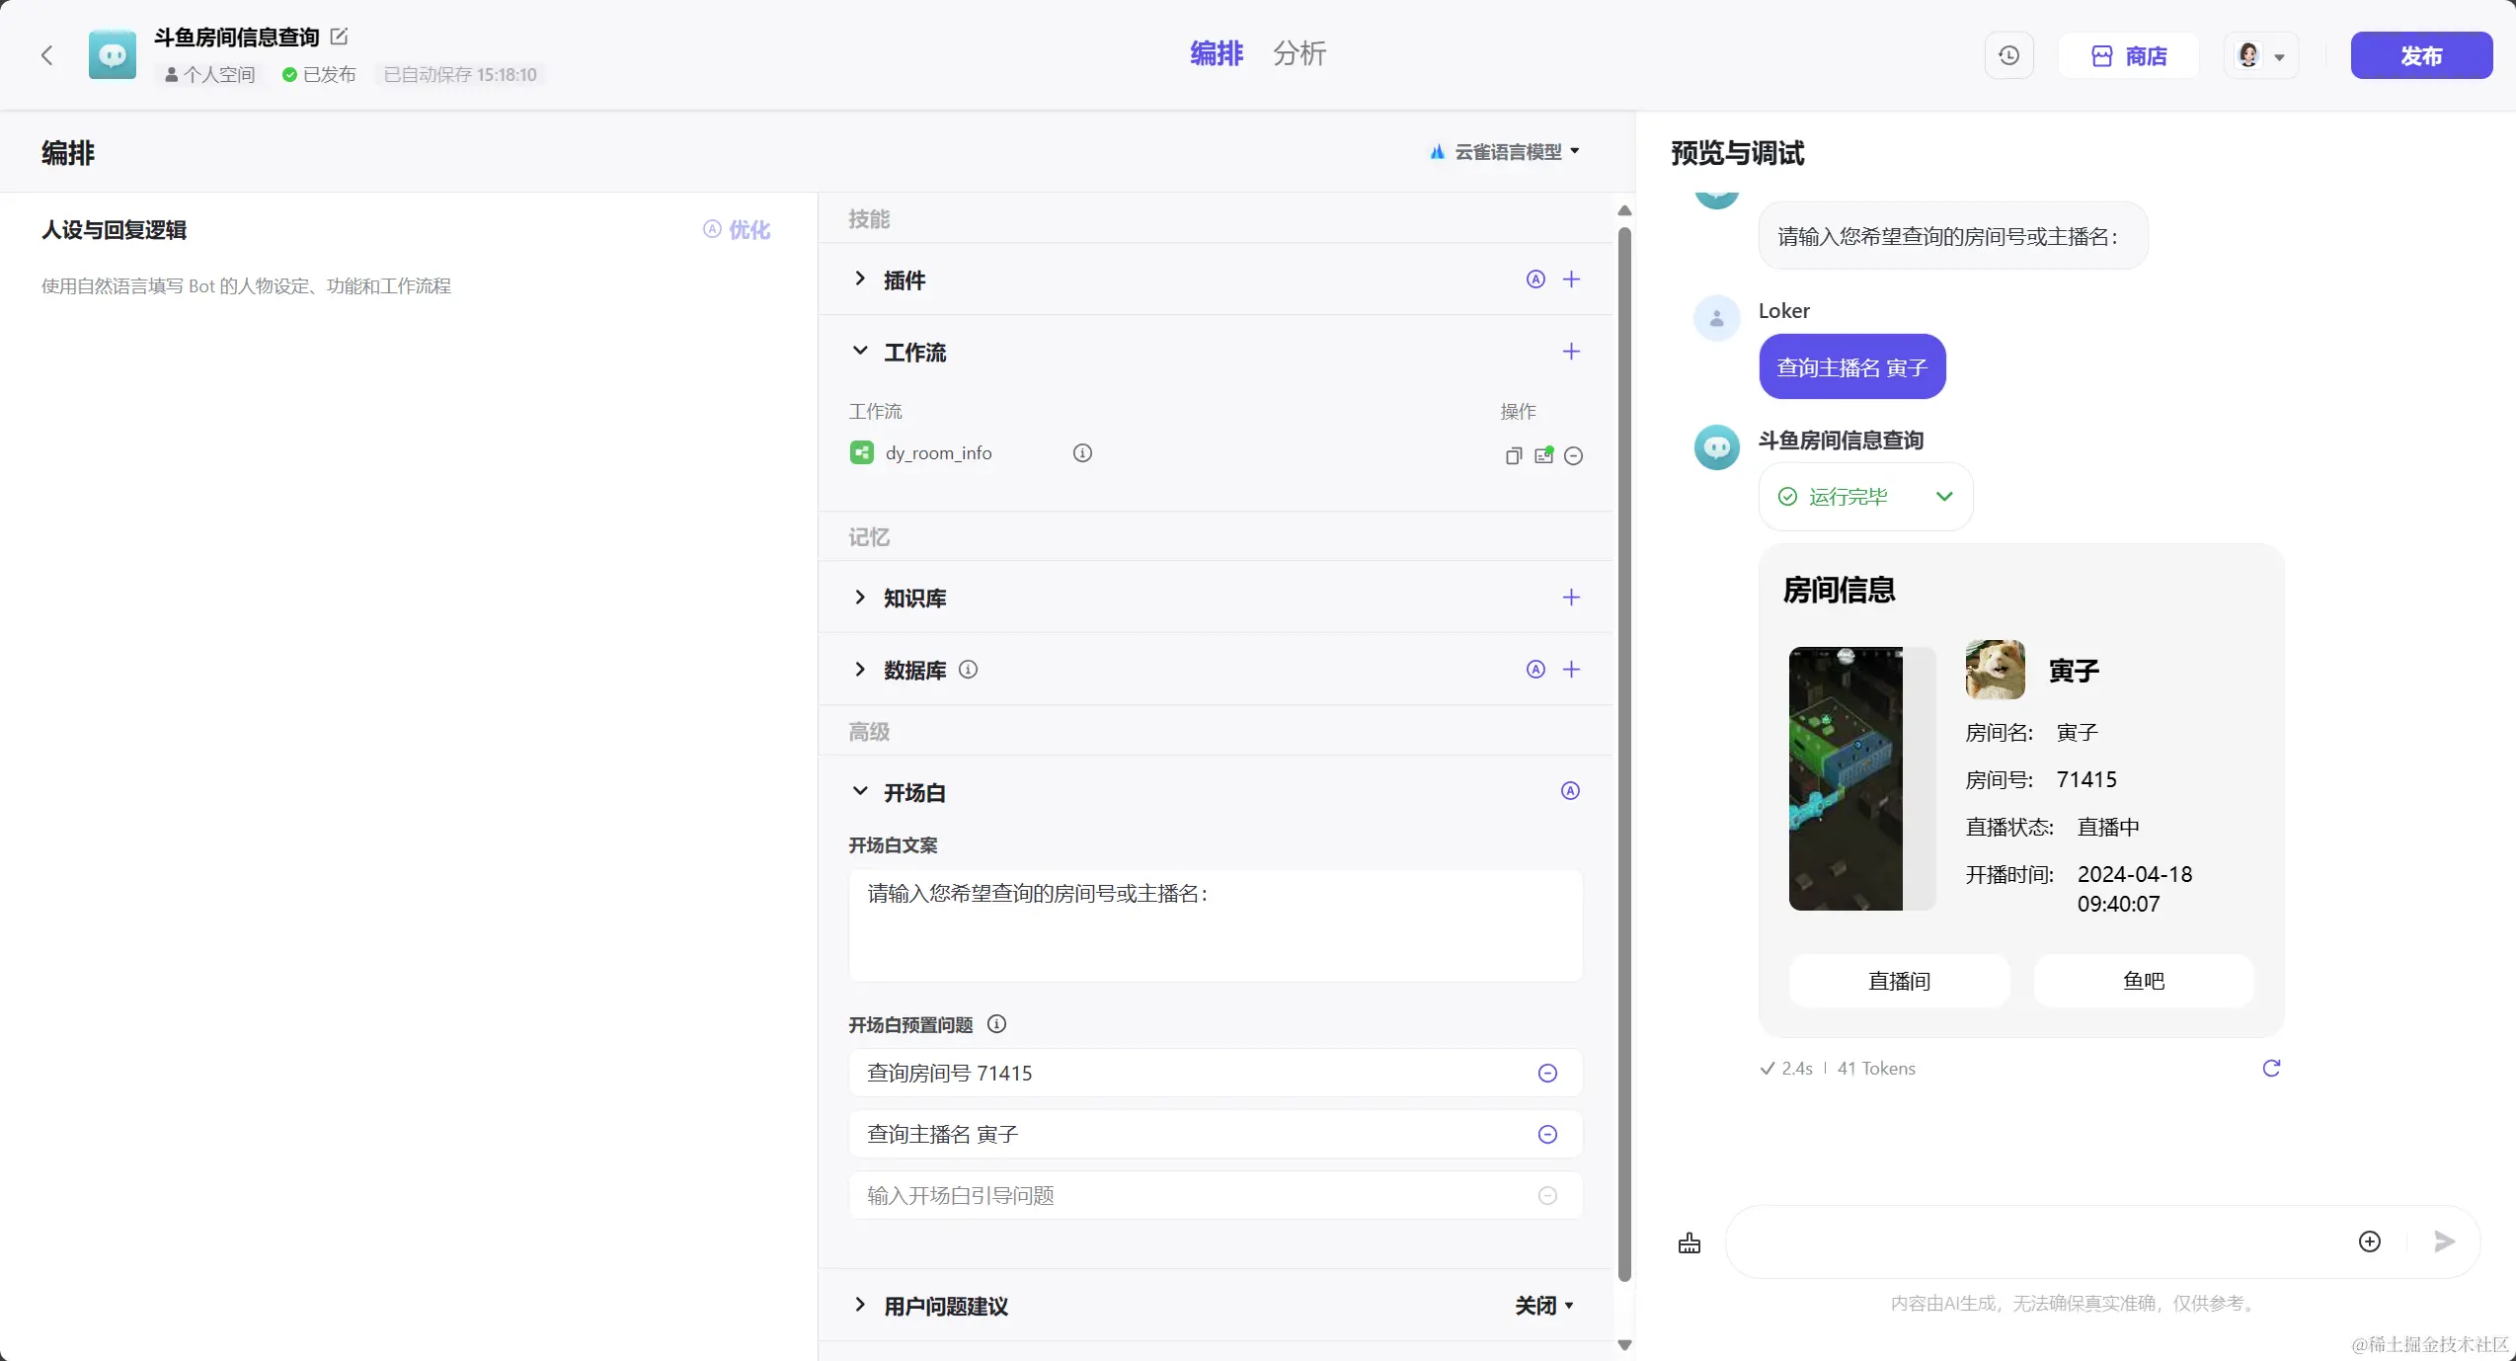Collapse the 工作流 section

860,352
